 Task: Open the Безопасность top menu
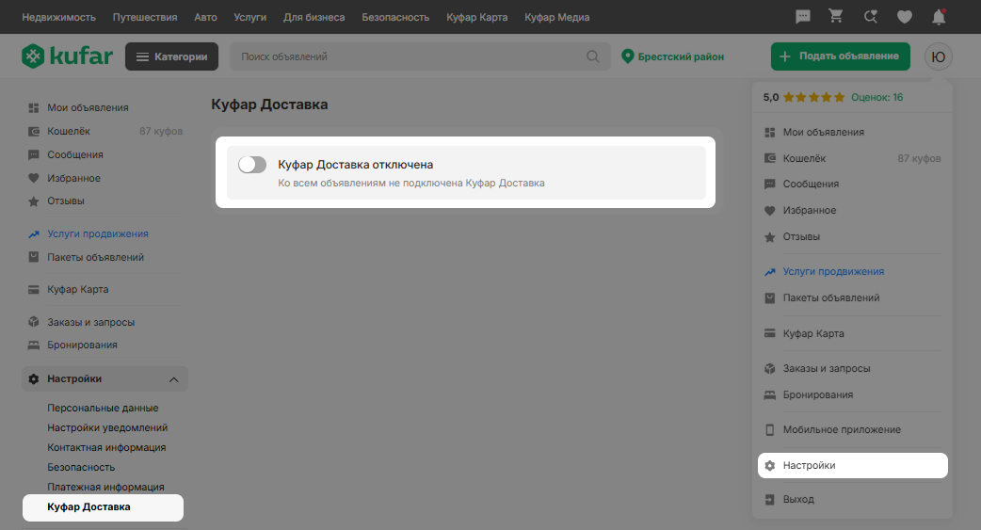pyautogui.click(x=395, y=18)
